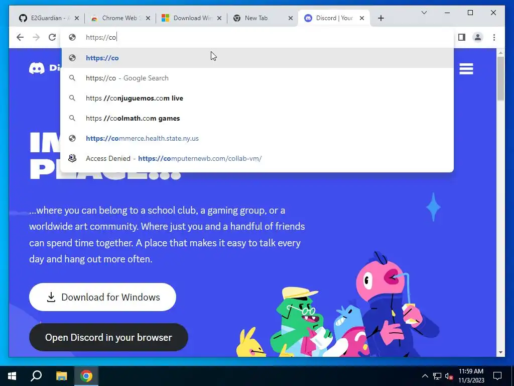The width and height of the screenshot is (514, 386).
Task: Open the network tray icon
Action: click(437, 376)
